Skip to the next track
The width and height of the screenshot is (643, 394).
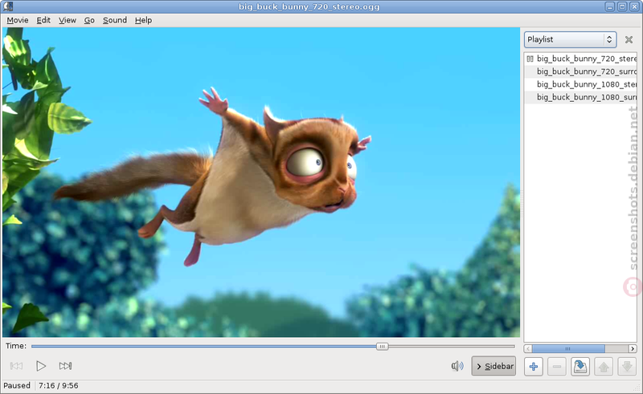click(x=65, y=366)
